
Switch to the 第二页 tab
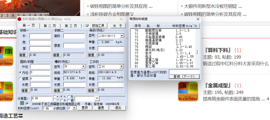50,26
